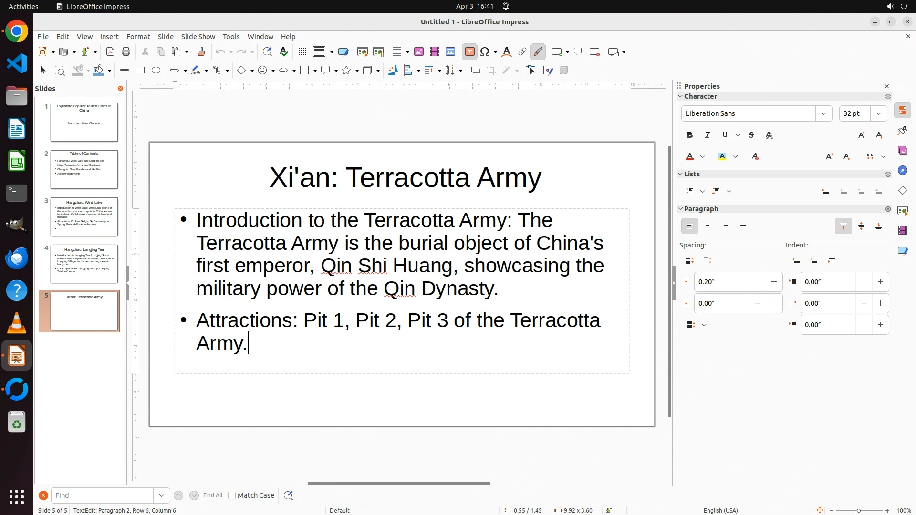This screenshot has width=916, height=515.
Task: Click the Find All button
Action: [213, 495]
